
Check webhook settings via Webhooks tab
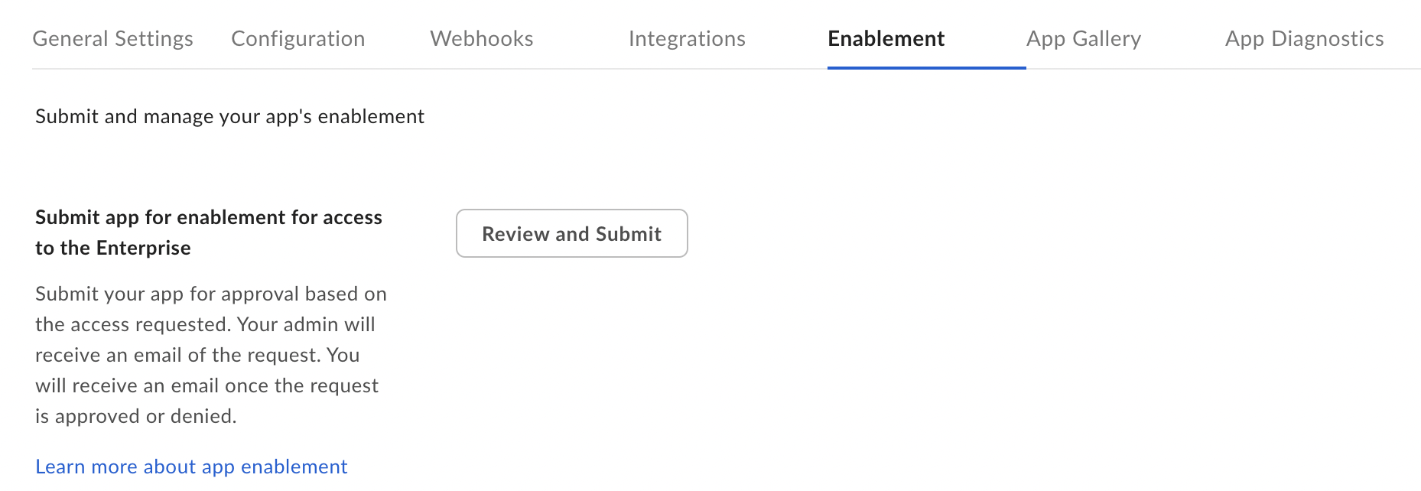[x=481, y=38]
